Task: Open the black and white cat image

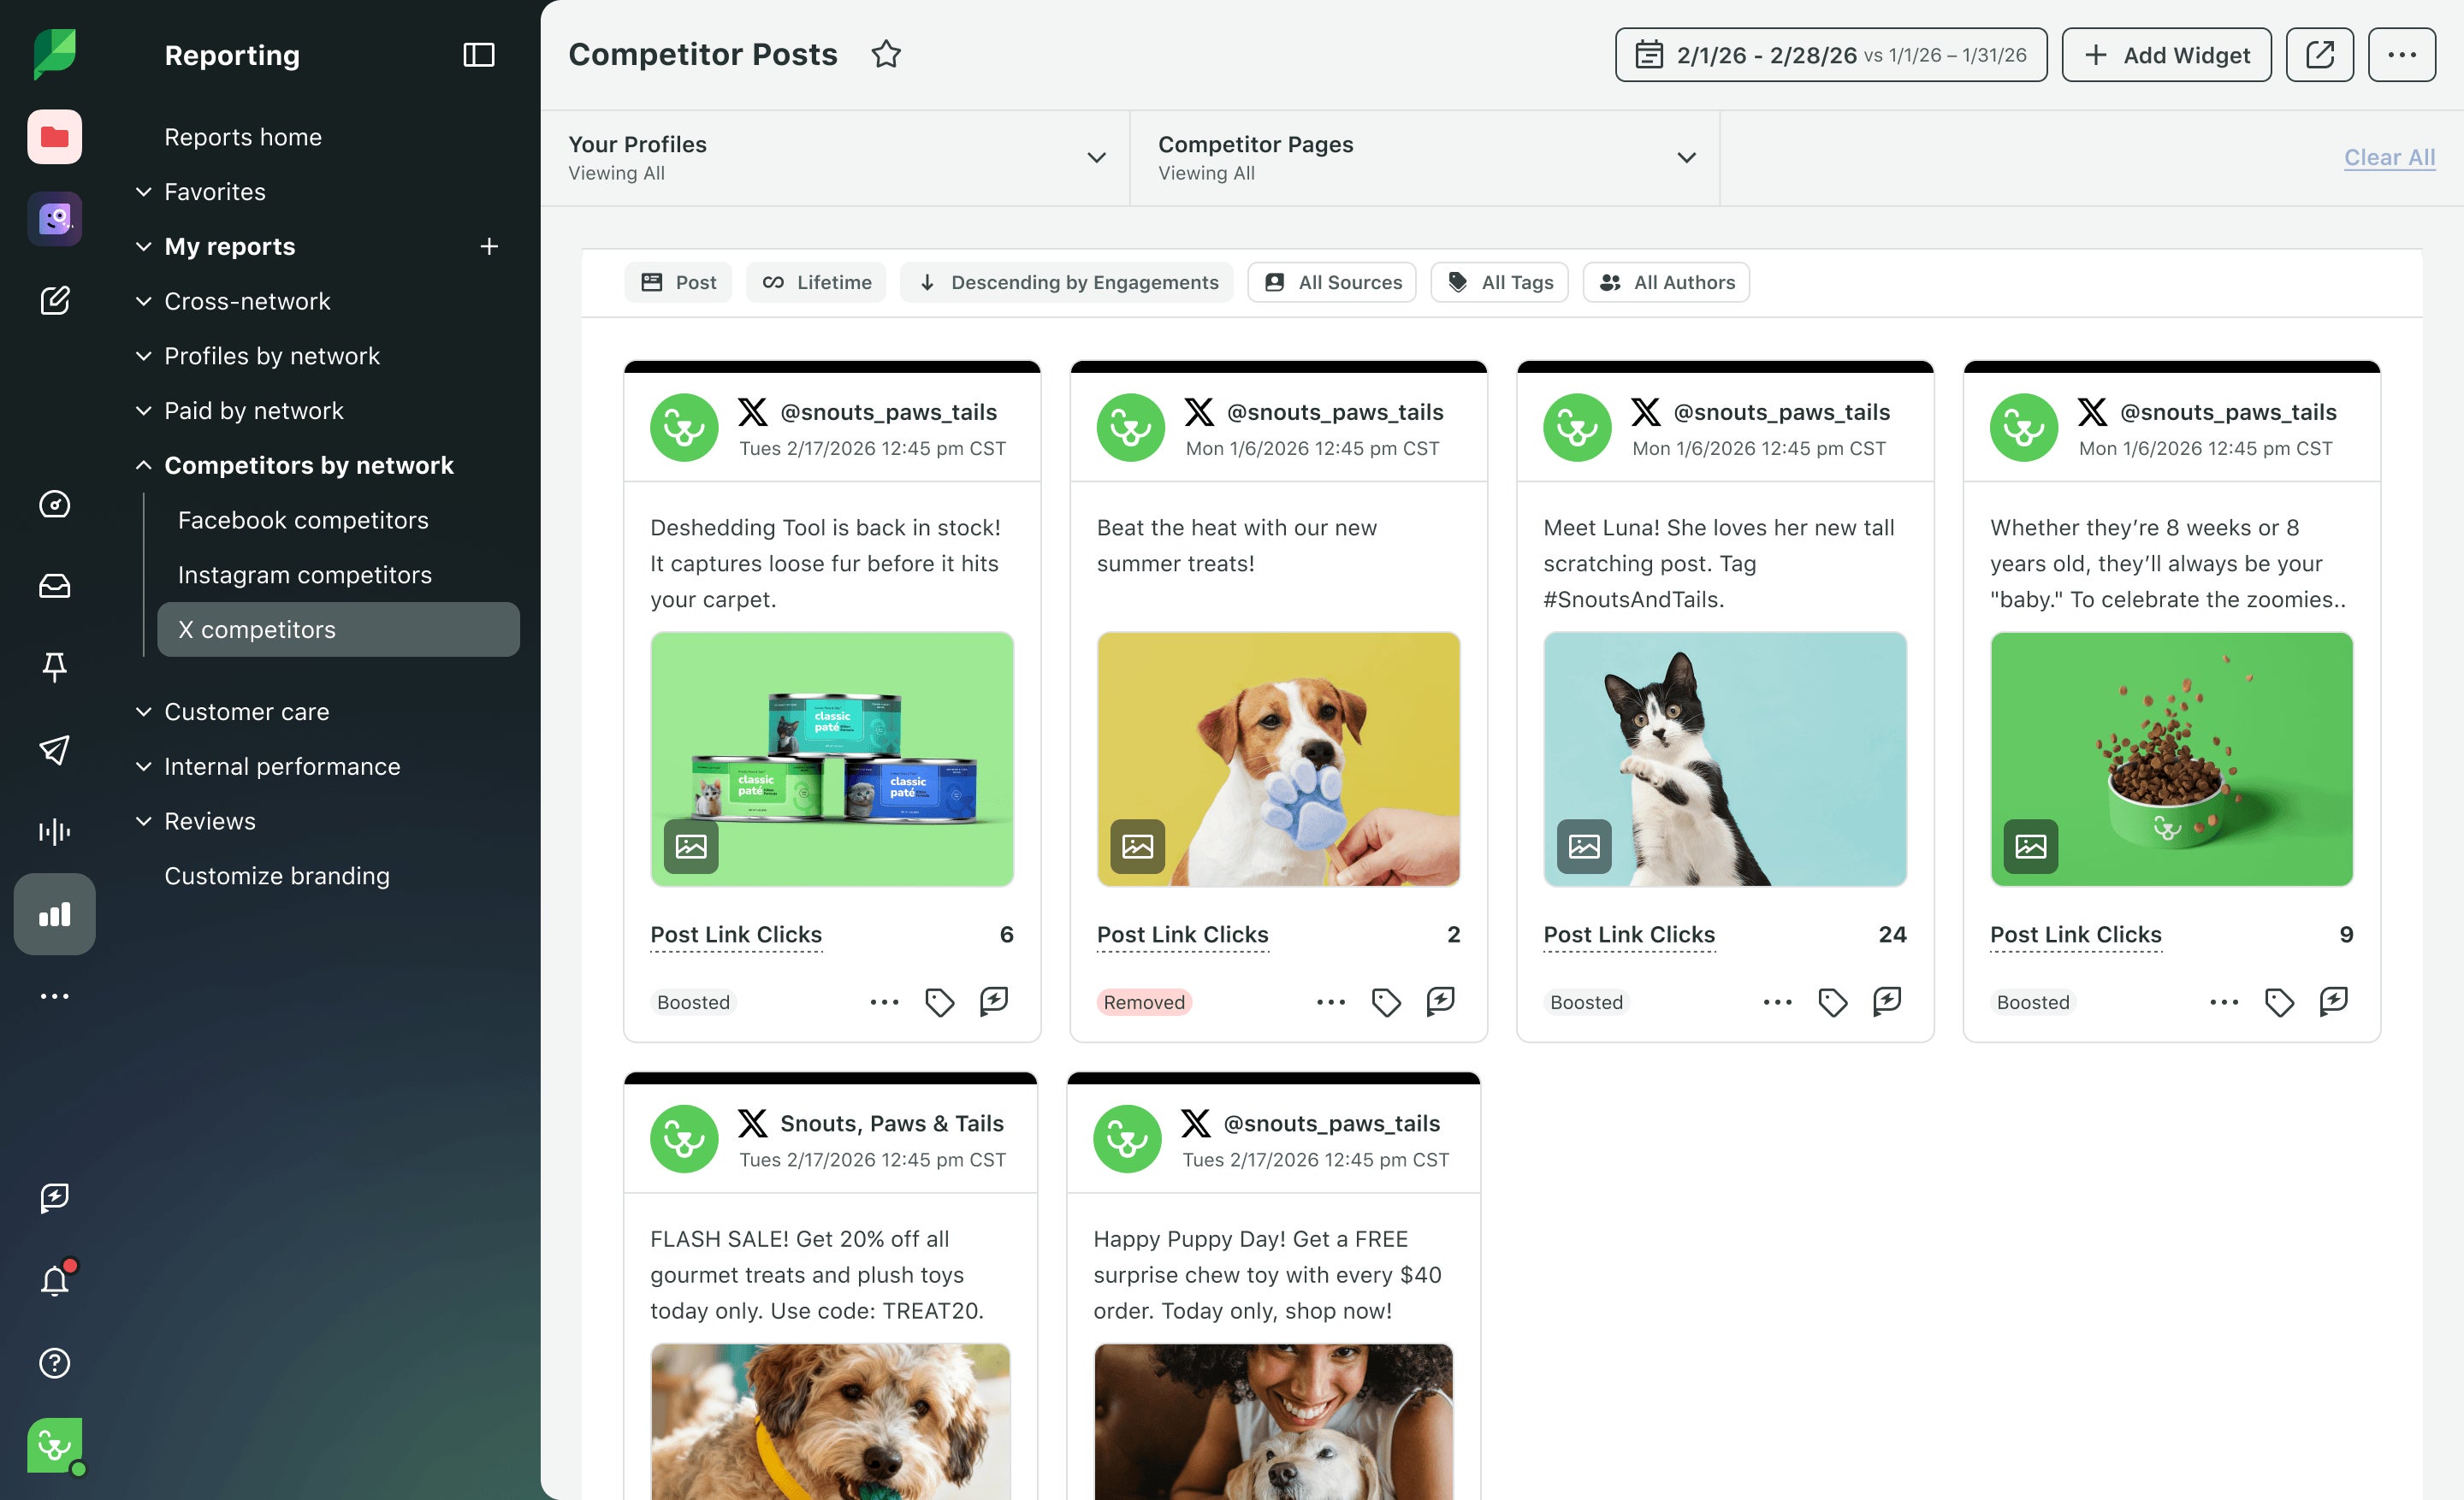Action: 1725,759
